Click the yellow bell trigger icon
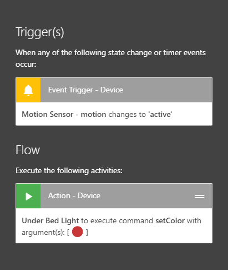Viewport: 228px width, 270px height. point(28,90)
